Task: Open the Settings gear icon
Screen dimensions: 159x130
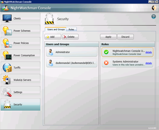Action: point(7,92)
